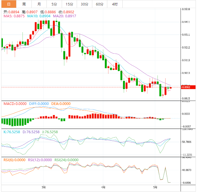Click the K value label in KDJ panel
197x192 pixels.
pyautogui.click(x=12, y=132)
